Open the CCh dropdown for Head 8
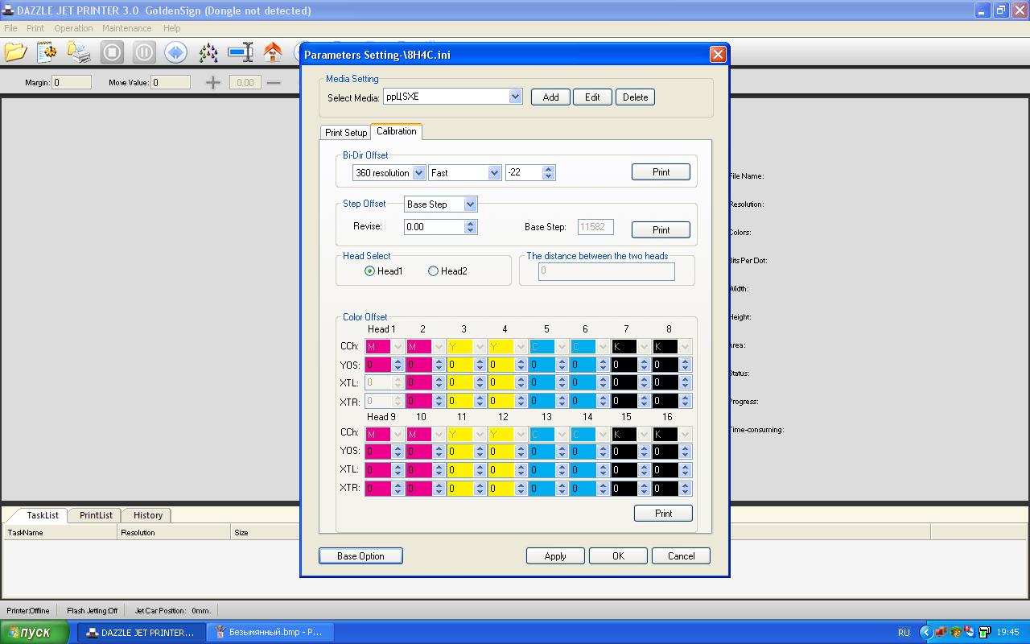The height and width of the screenshot is (644, 1030). [x=685, y=347]
